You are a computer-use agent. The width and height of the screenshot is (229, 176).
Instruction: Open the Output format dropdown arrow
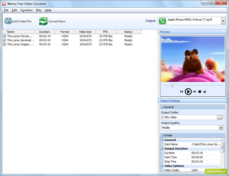(x=223, y=21)
